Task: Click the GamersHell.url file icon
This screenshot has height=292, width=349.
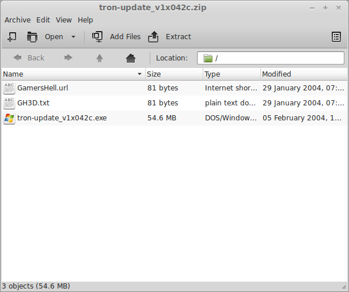Action: pos(9,88)
